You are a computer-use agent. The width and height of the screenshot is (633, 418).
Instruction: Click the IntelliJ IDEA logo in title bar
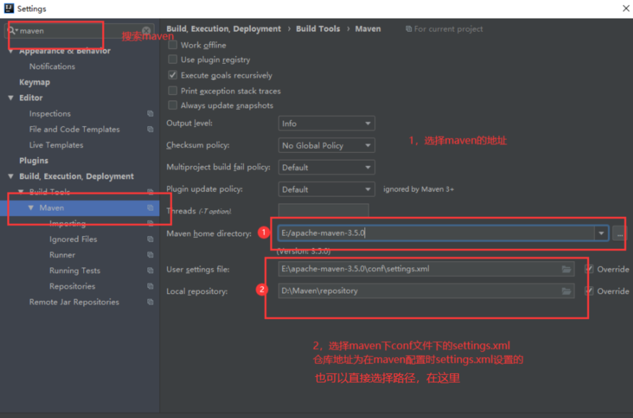point(9,8)
